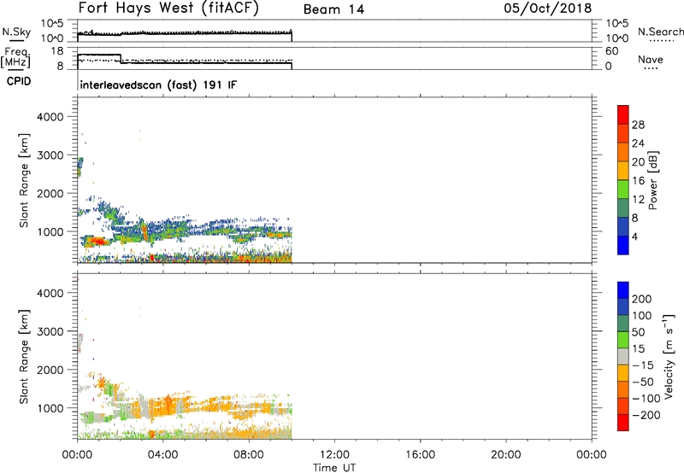684x473 pixels.
Task: Click 'interleavedscan (fast) 191 IF' text
Action: point(158,85)
